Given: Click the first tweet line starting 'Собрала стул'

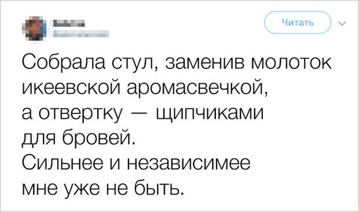Looking at the screenshot, I should (177, 62).
